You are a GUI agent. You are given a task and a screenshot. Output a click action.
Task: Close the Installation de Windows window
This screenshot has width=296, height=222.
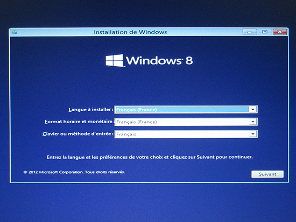point(280,32)
